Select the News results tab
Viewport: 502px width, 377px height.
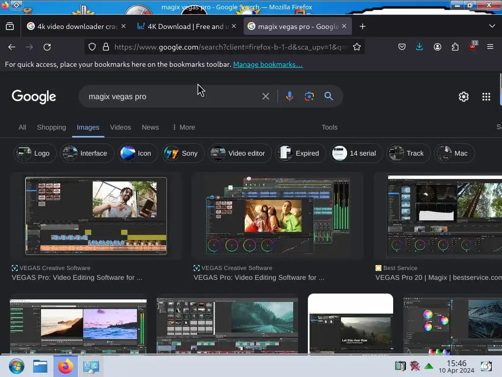pyautogui.click(x=150, y=127)
